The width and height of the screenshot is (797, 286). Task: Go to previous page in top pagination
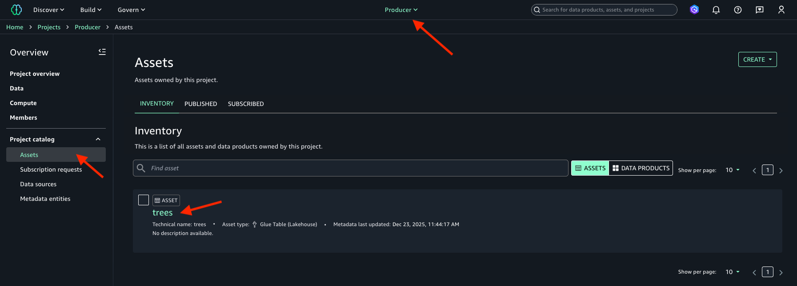tap(754, 170)
